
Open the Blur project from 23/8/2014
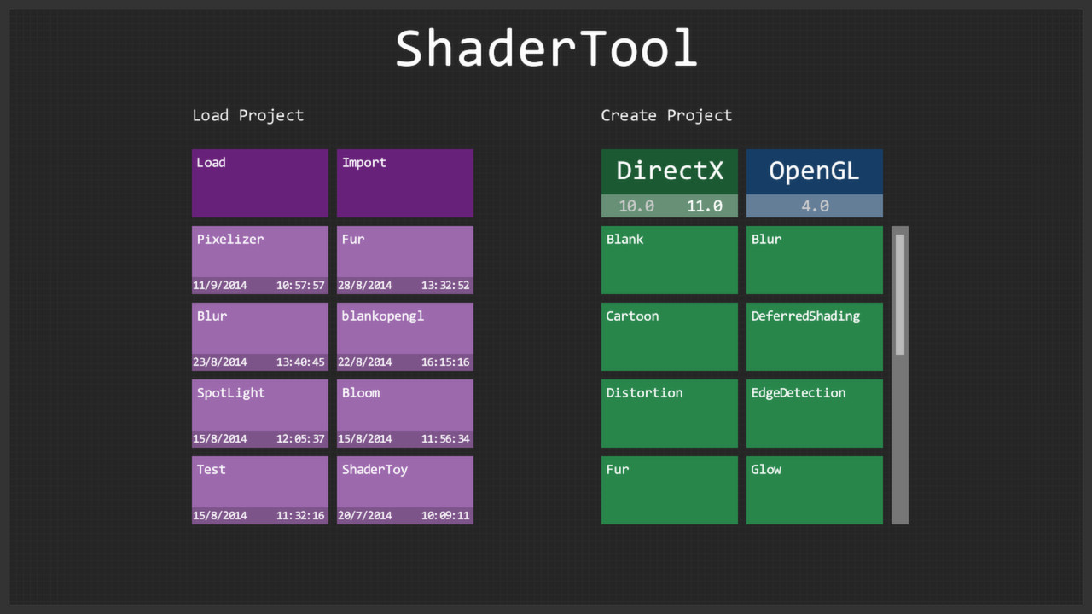point(259,333)
